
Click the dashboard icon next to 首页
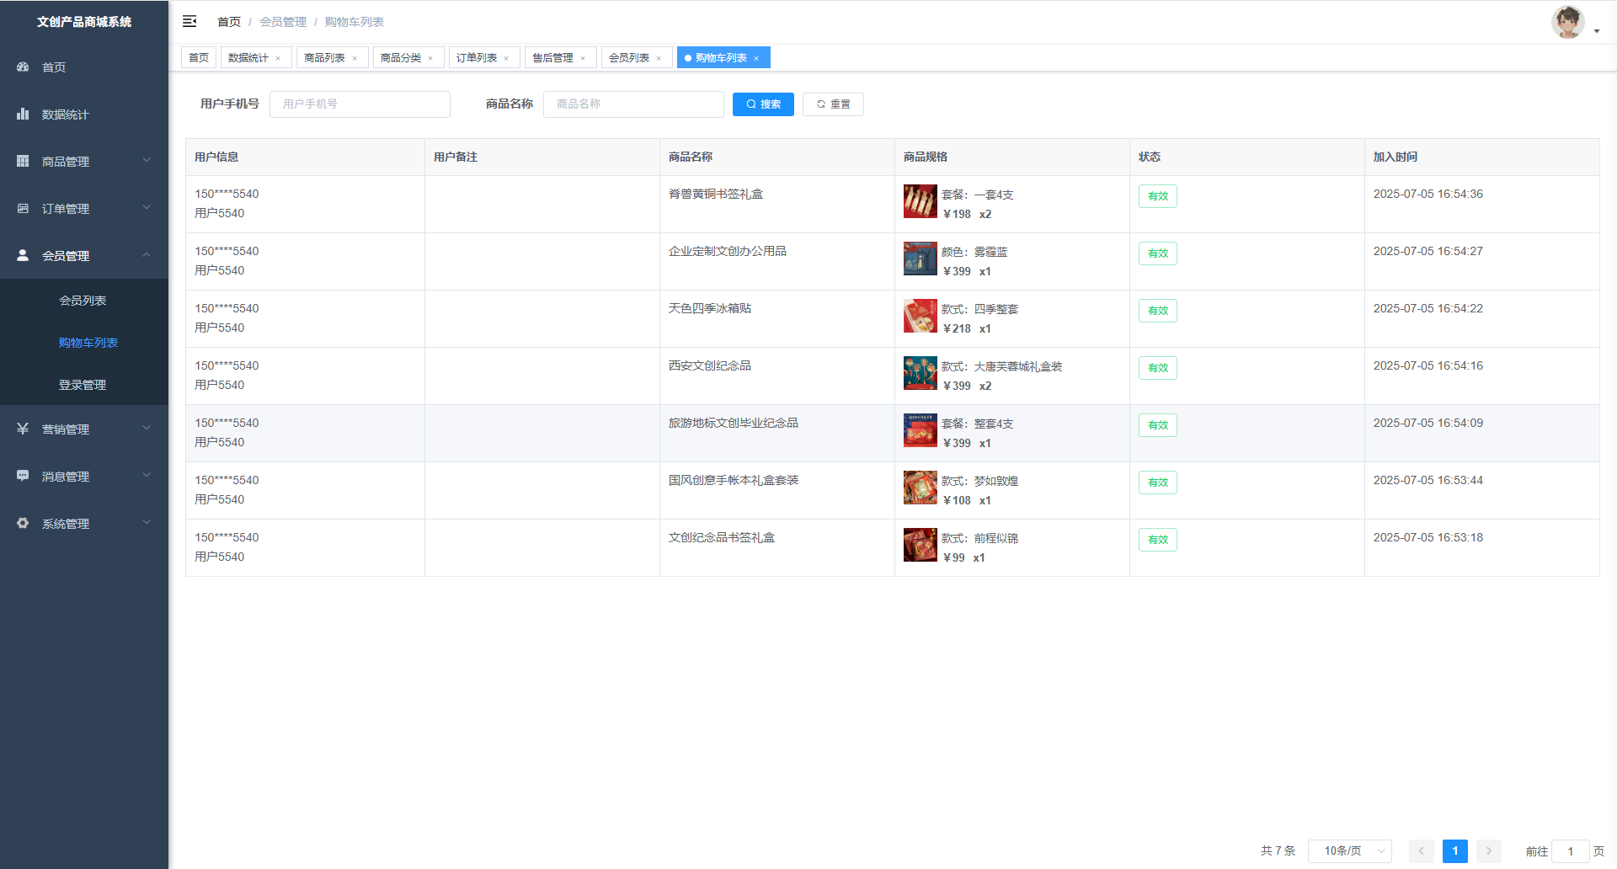pyautogui.click(x=23, y=67)
